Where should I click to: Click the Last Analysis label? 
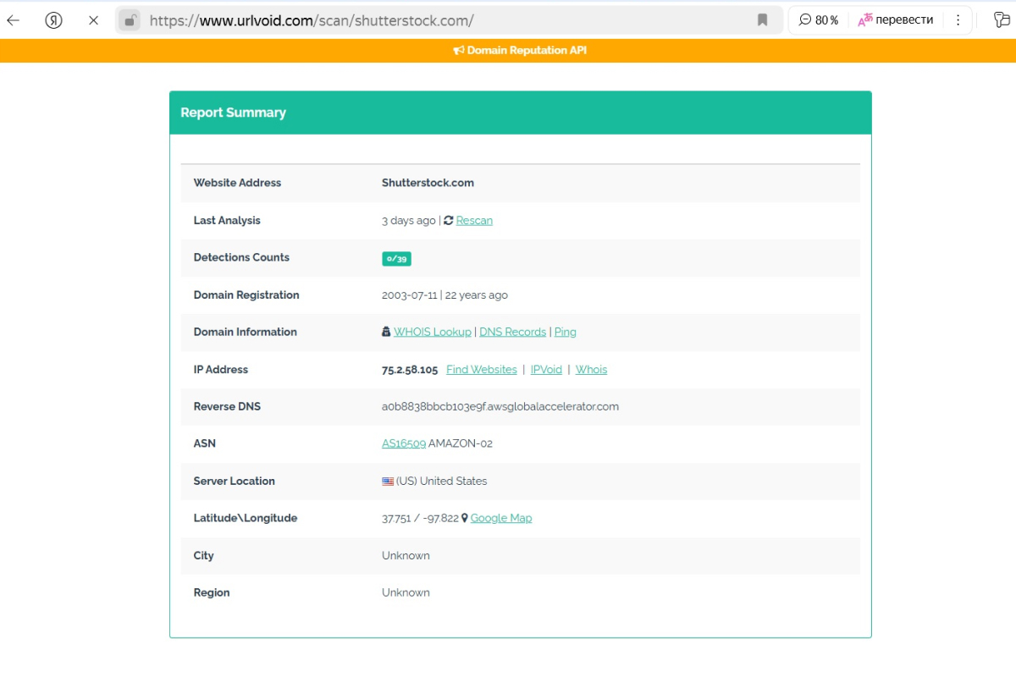click(x=227, y=221)
